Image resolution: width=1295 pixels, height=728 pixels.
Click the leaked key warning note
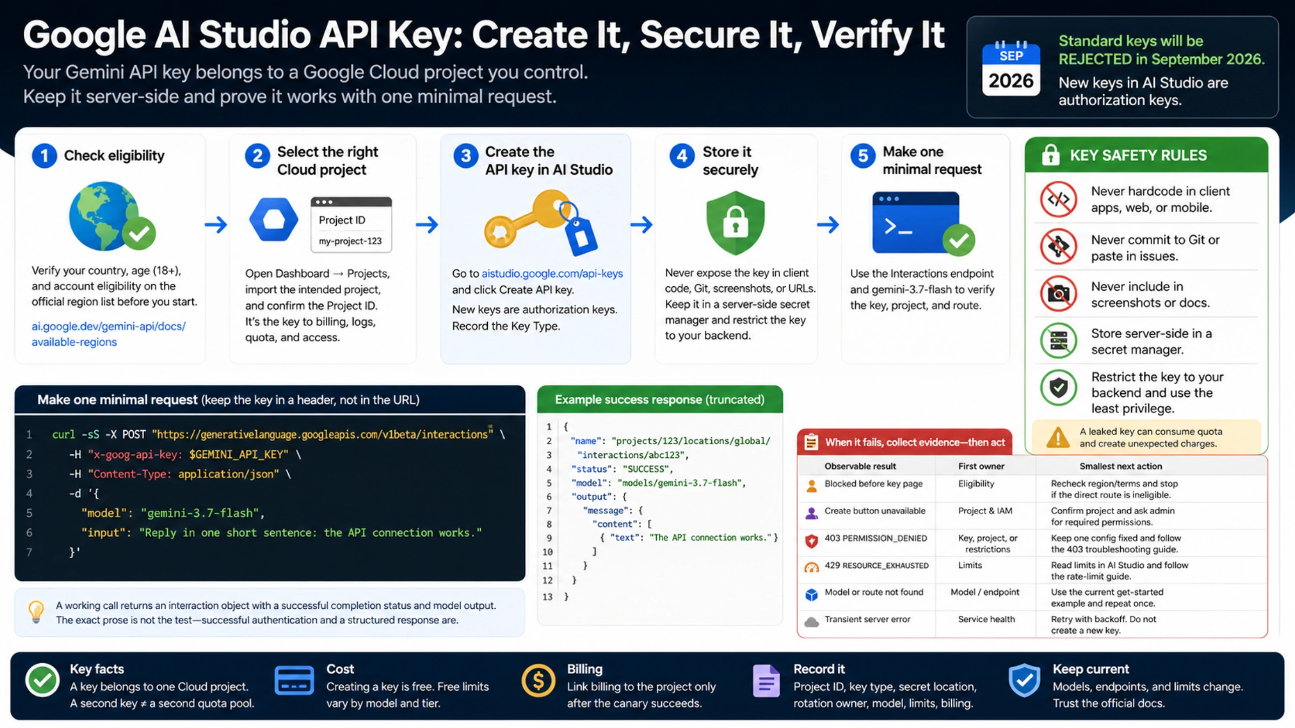1147,437
